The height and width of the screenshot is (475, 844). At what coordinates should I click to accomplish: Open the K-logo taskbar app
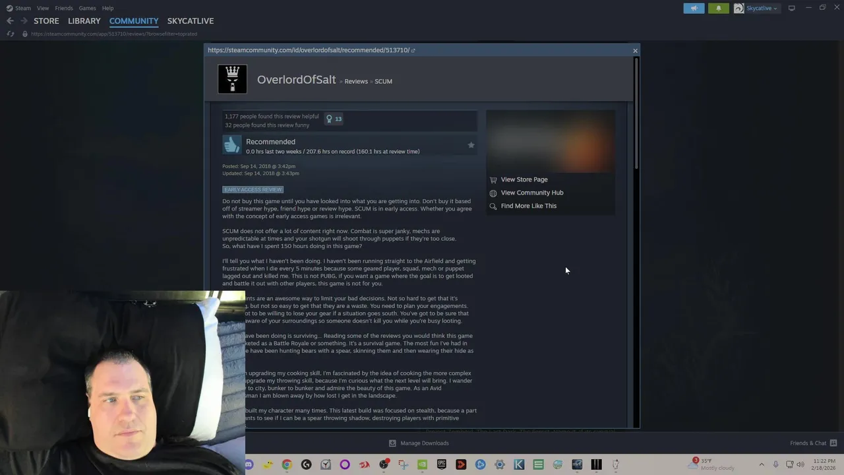(519, 465)
